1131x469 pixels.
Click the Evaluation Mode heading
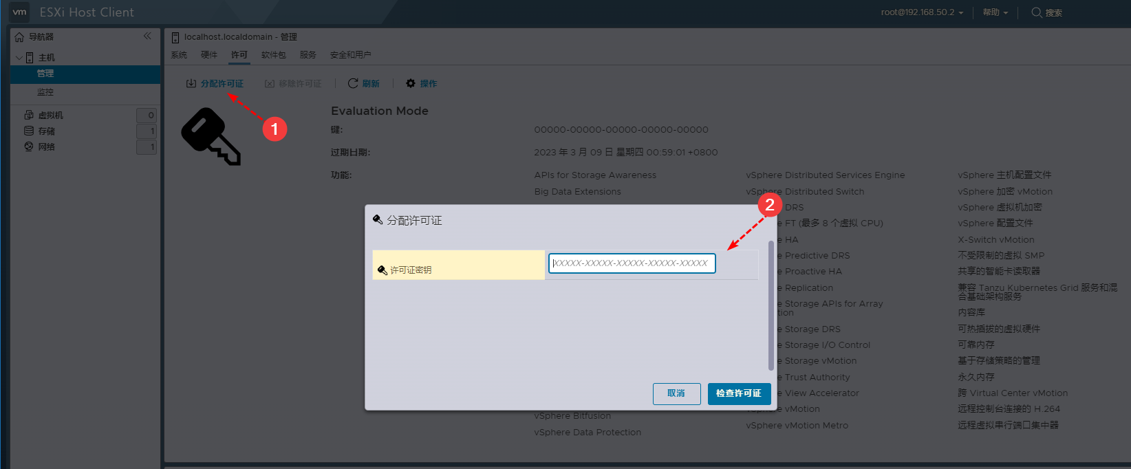coord(380,111)
